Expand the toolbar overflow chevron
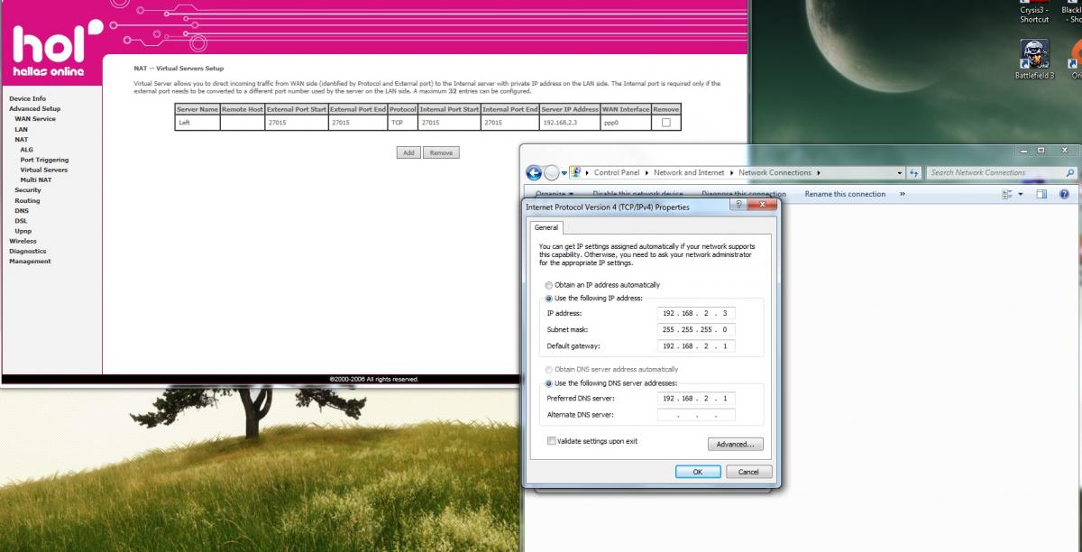The height and width of the screenshot is (552, 1082). click(902, 194)
